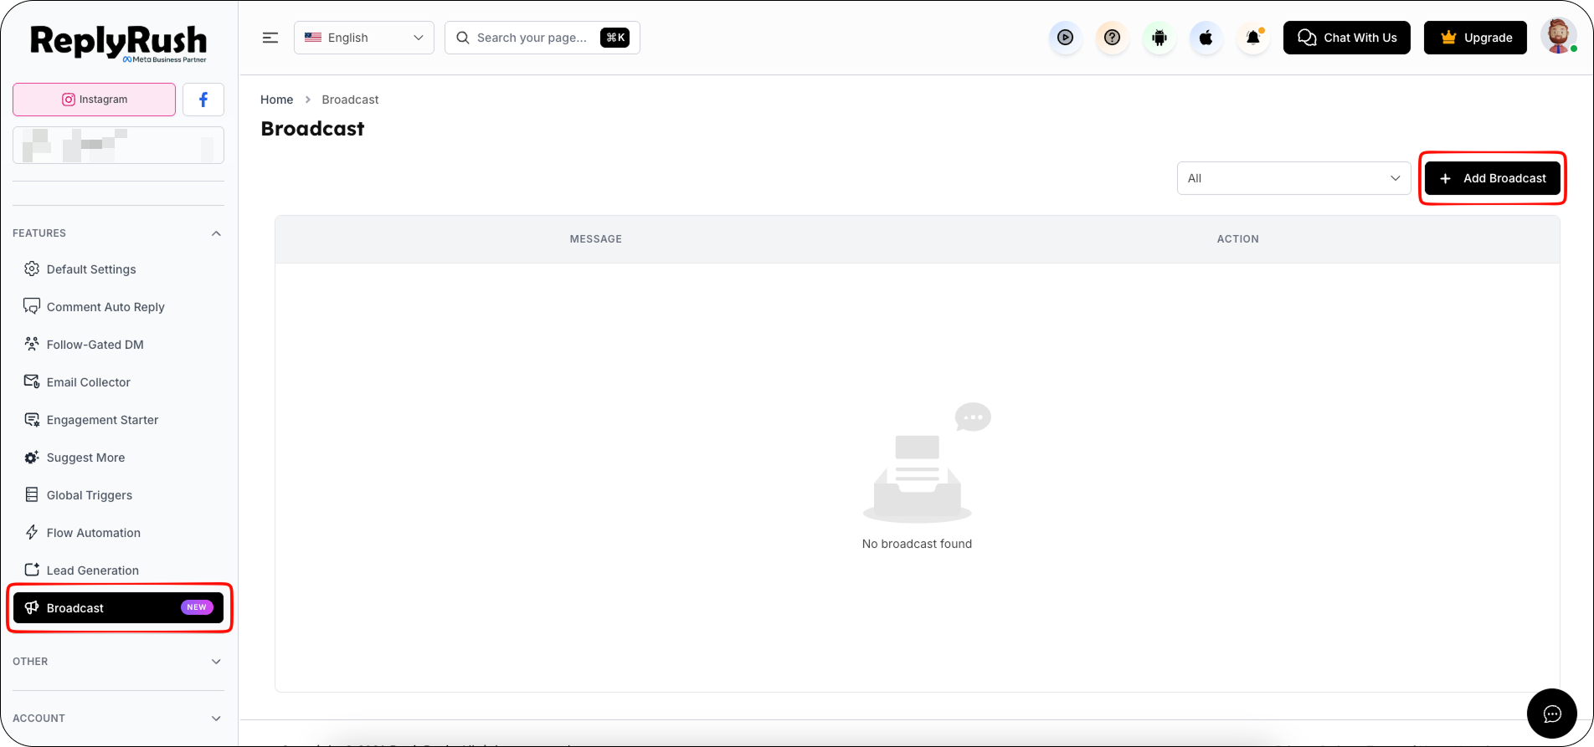Expand the Account section
Screen dimensions: 1594x747
118,719
